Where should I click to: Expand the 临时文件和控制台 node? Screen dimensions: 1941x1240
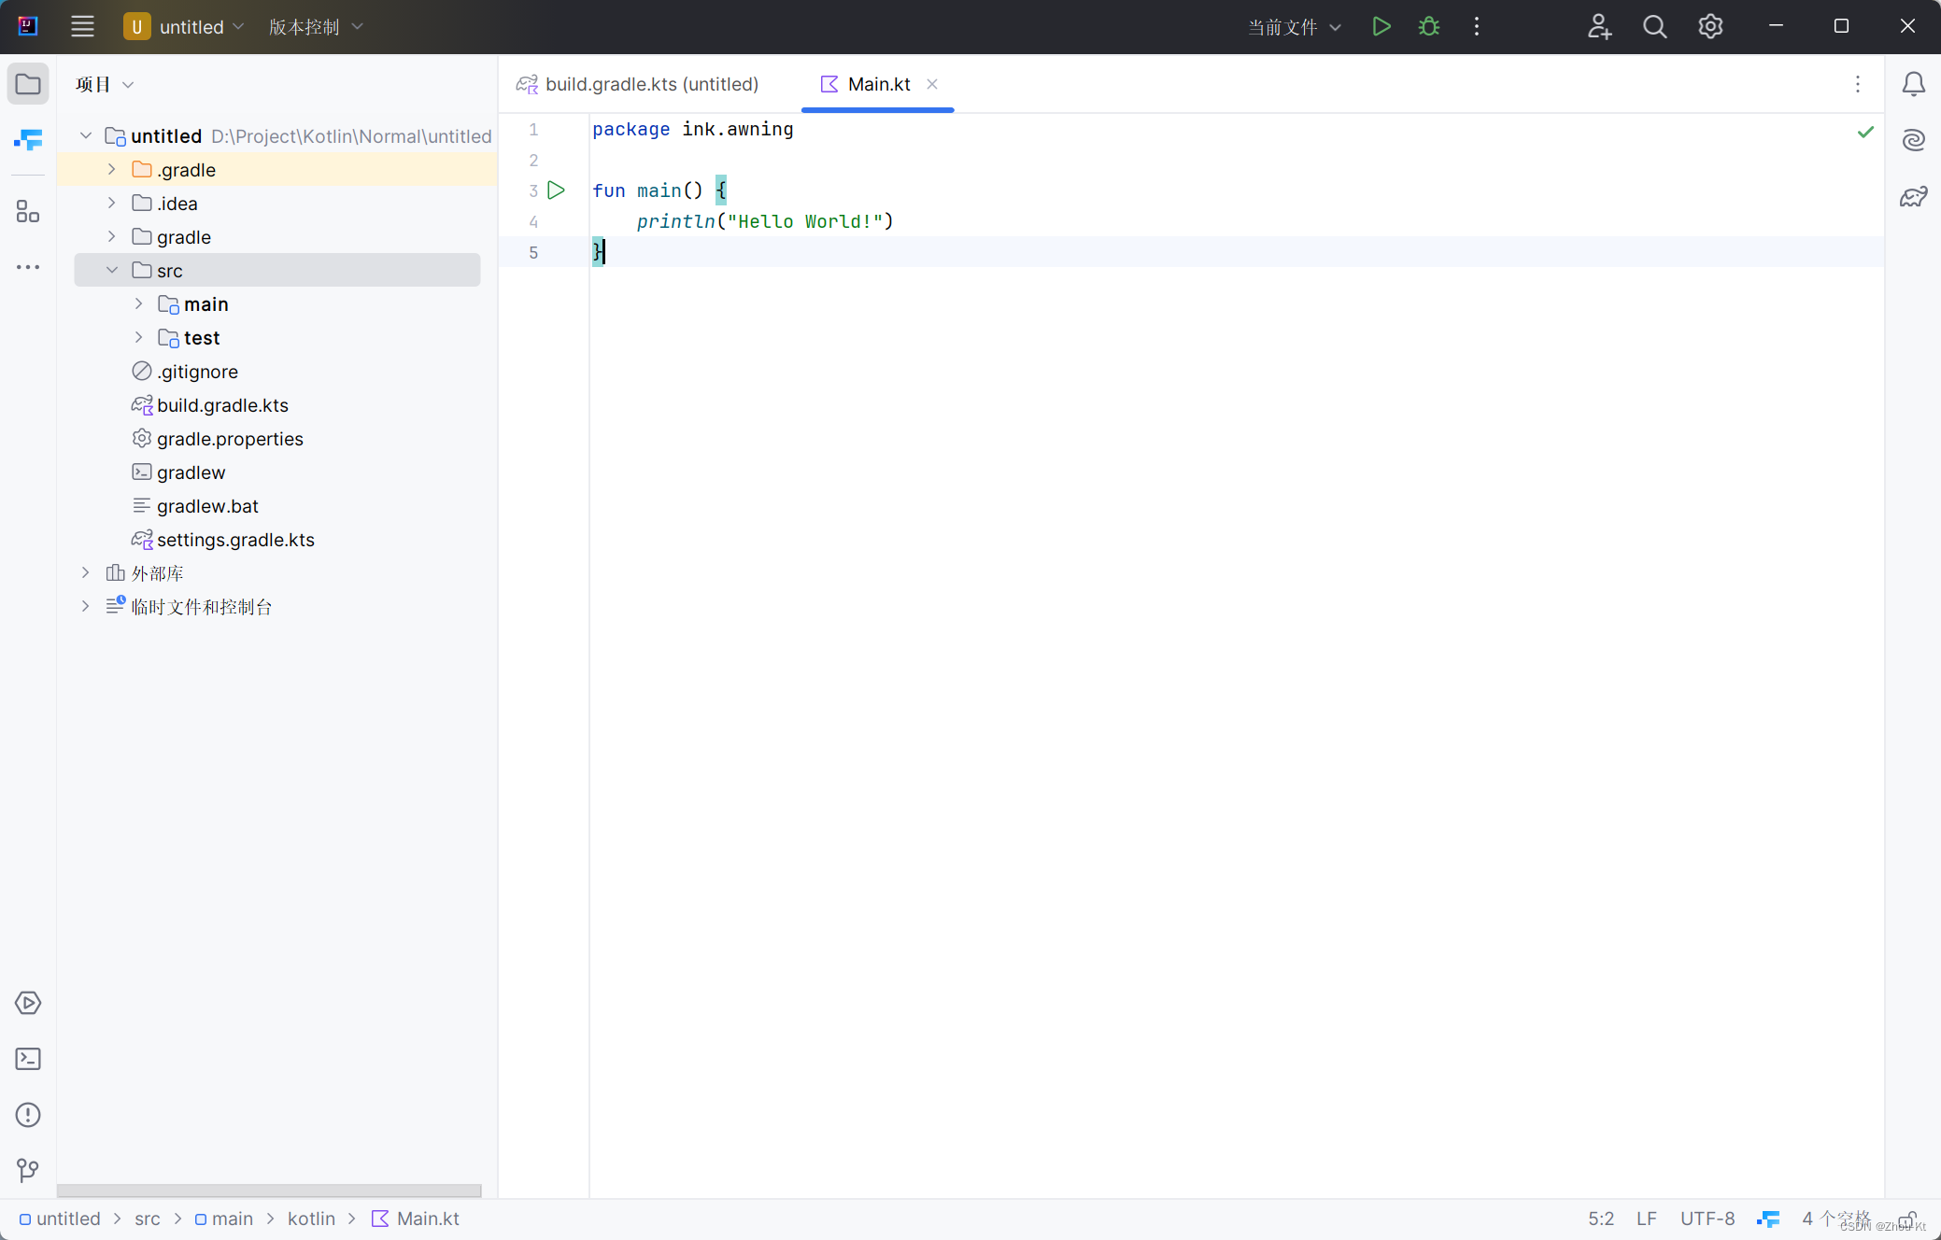[86, 607]
